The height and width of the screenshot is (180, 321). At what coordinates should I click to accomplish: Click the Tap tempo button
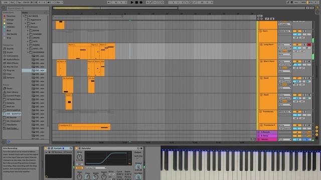19,2
